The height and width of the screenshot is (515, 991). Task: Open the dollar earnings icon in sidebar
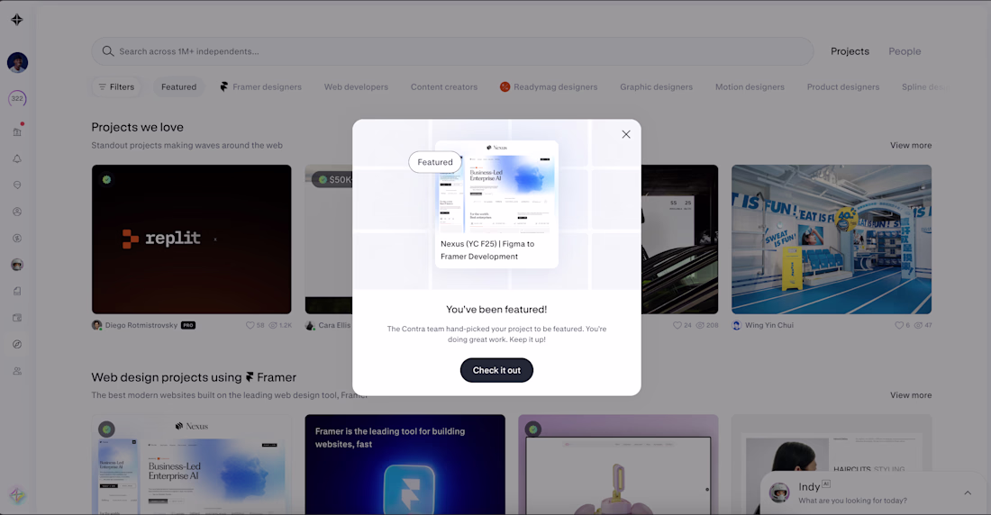pyautogui.click(x=17, y=239)
